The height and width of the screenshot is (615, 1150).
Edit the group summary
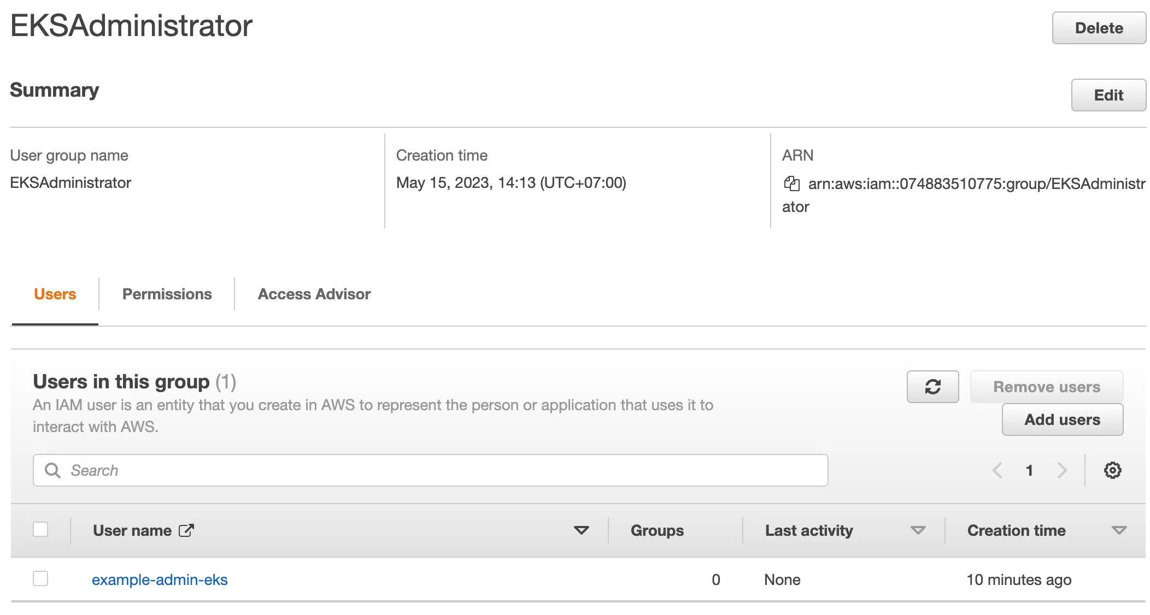point(1108,95)
